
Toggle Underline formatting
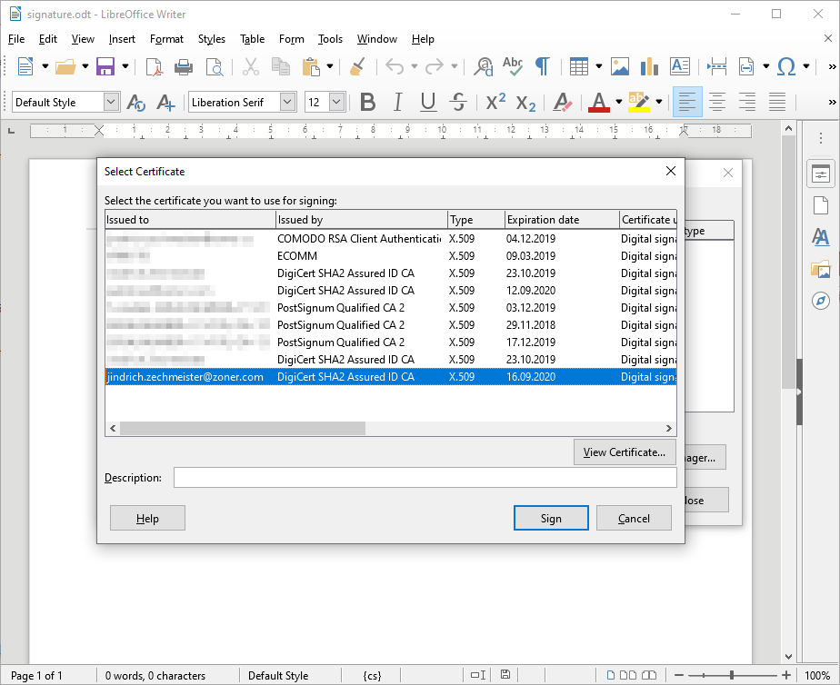pos(428,103)
